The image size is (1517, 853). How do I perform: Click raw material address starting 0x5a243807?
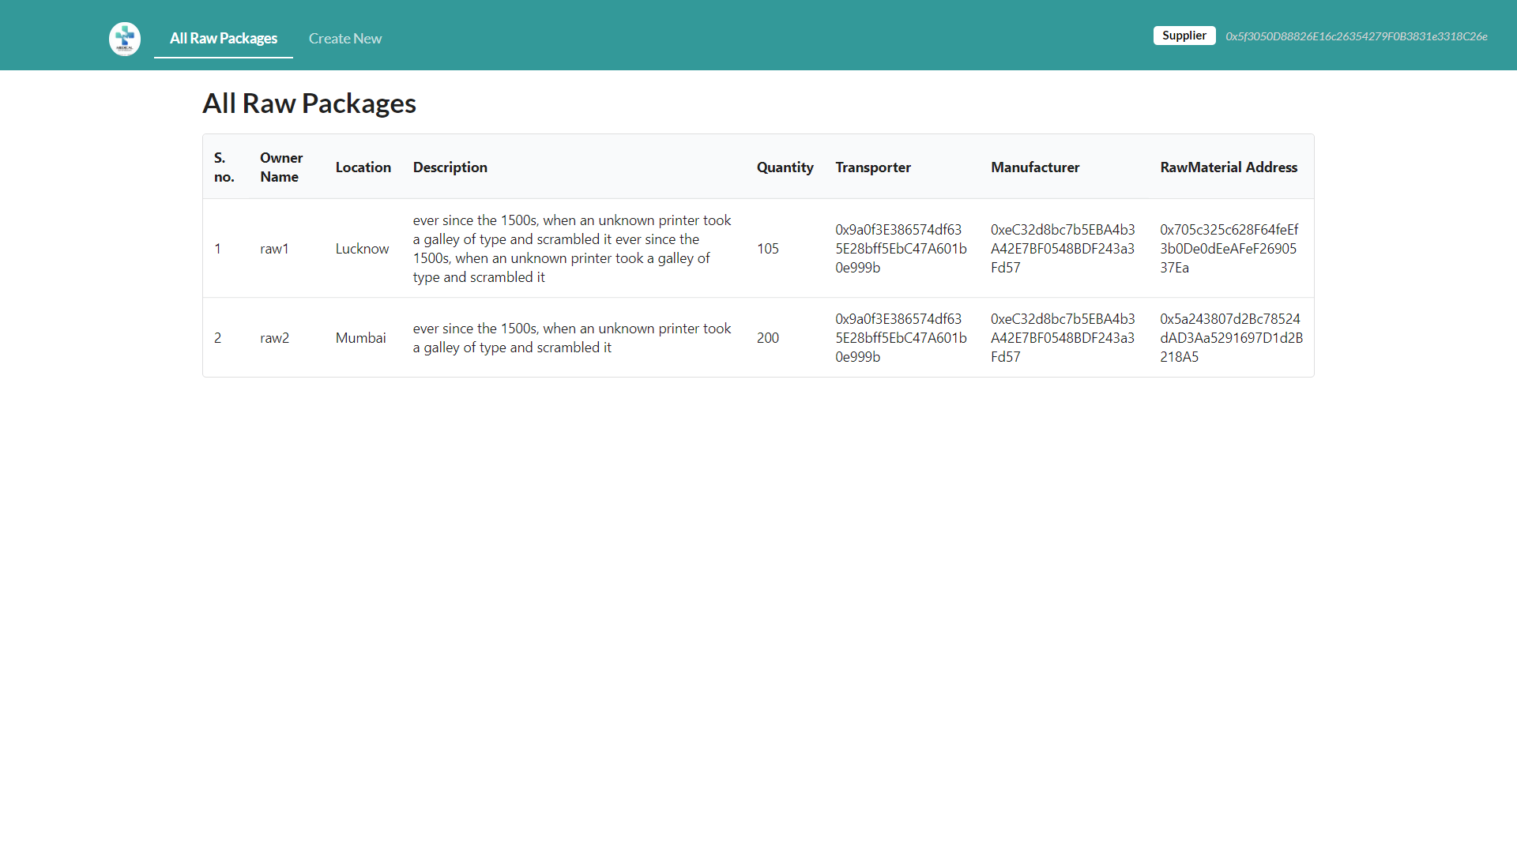(1230, 338)
